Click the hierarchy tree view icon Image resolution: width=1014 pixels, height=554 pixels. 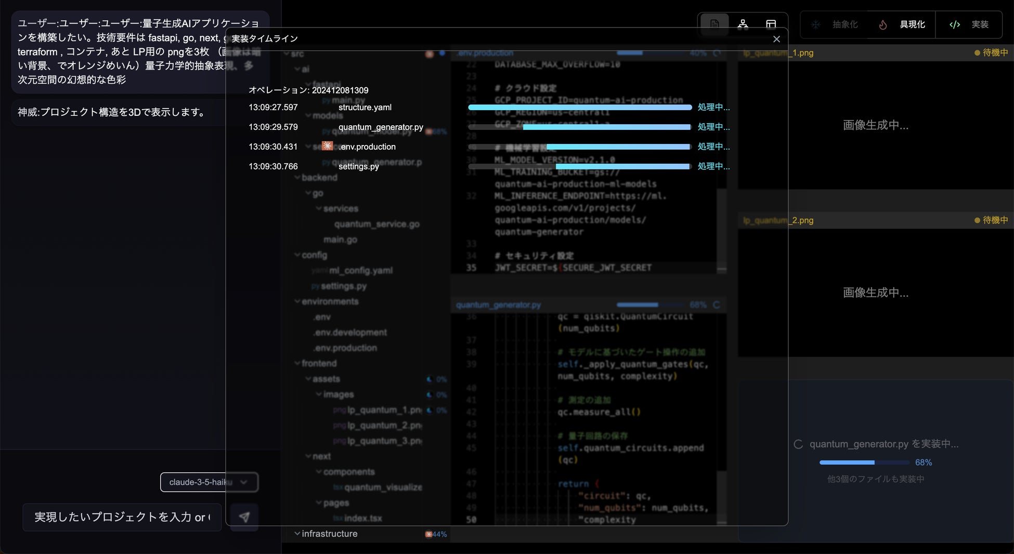[x=743, y=24]
